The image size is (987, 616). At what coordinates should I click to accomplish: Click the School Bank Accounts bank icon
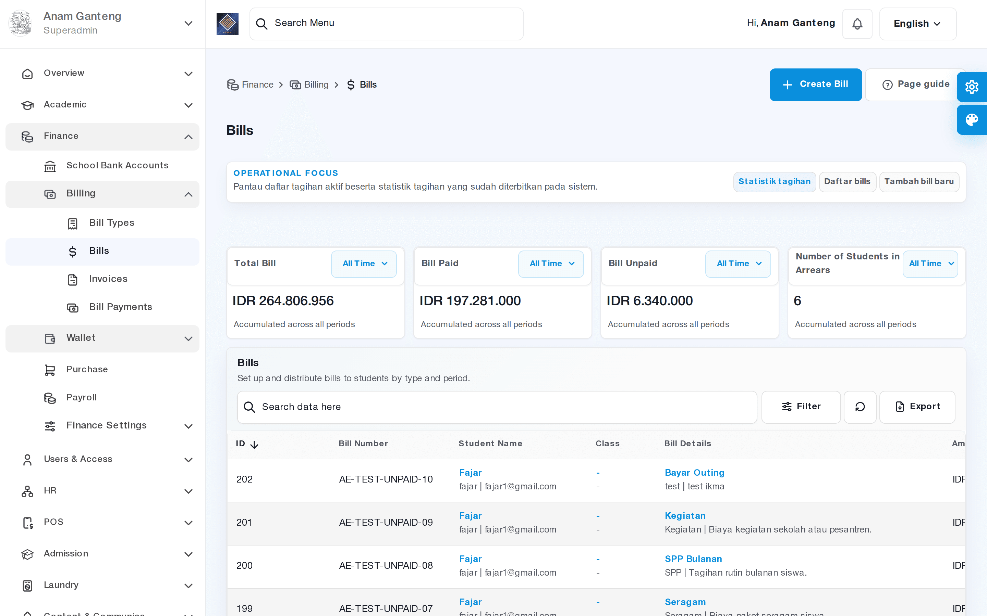[x=50, y=166]
